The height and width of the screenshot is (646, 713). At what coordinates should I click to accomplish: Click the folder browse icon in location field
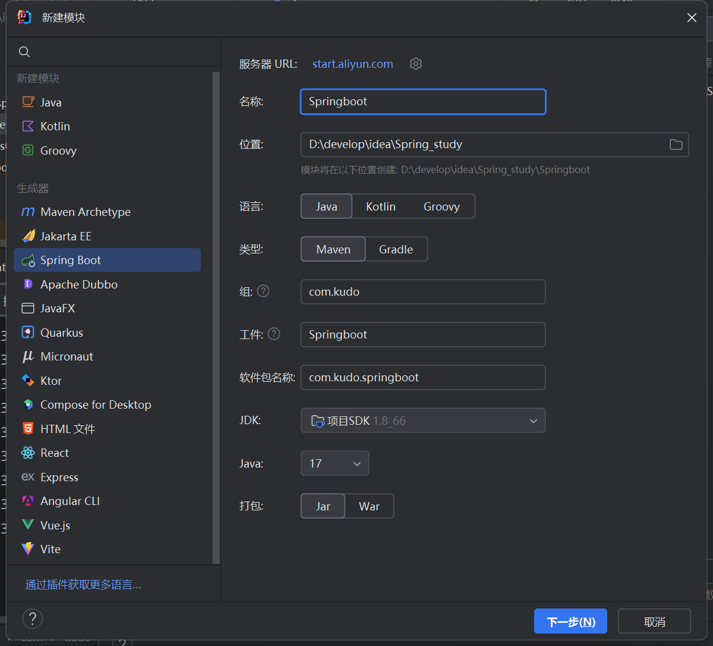pos(676,145)
